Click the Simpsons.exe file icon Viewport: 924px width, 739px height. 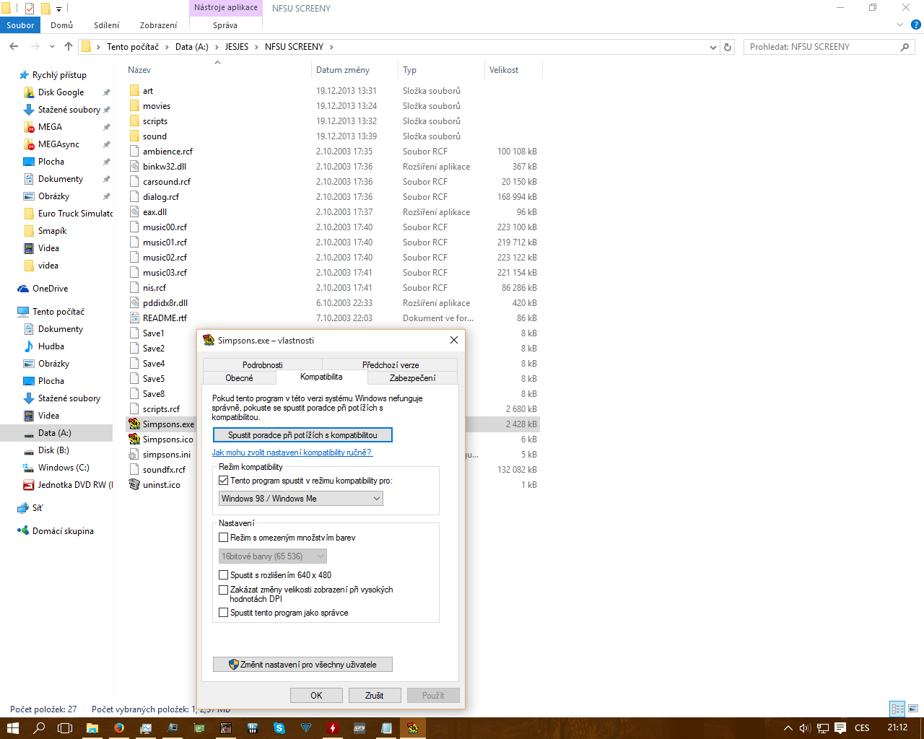click(x=134, y=424)
